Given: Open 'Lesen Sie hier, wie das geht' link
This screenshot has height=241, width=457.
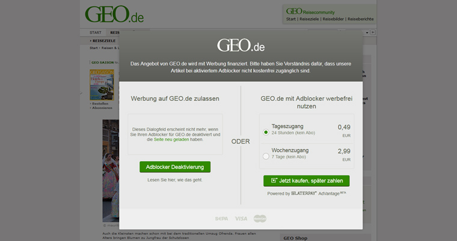Looking at the screenshot, I should 175,180.
